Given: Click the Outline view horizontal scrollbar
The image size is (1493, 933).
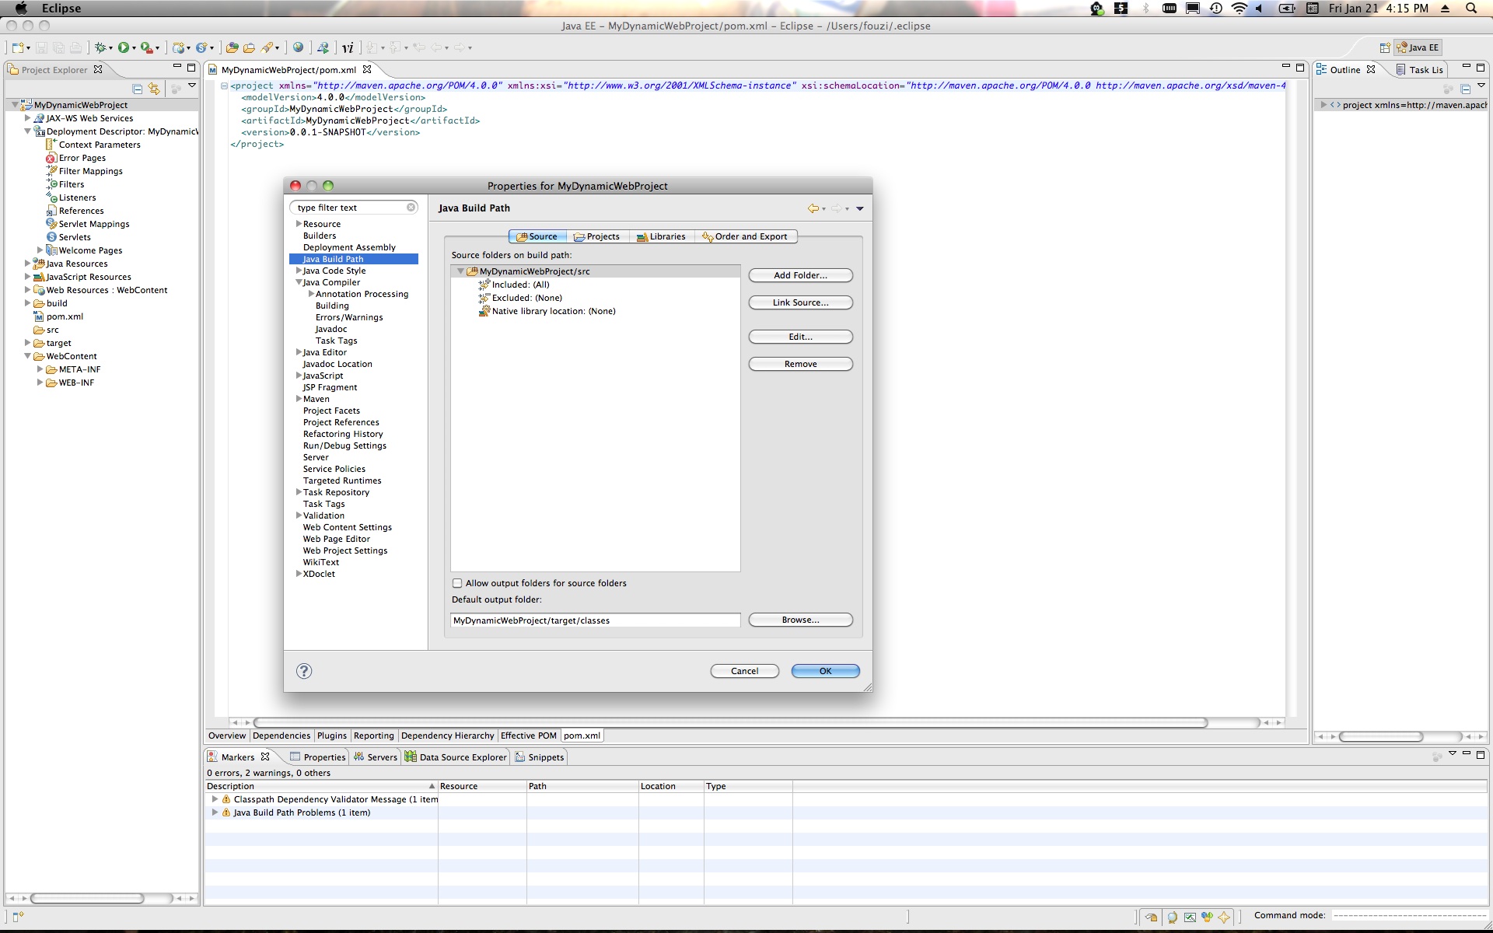Looking at the screenshot, I should [1381, 736].
